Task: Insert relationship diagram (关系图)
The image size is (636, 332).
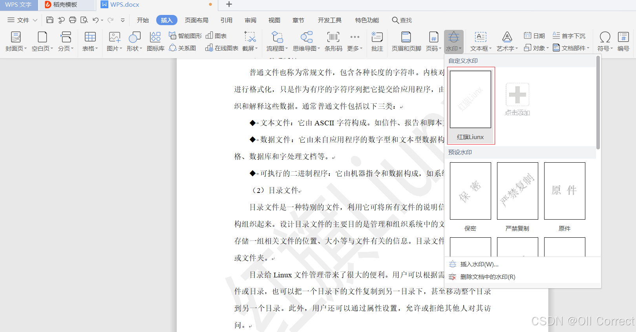Action: [183, 48]
